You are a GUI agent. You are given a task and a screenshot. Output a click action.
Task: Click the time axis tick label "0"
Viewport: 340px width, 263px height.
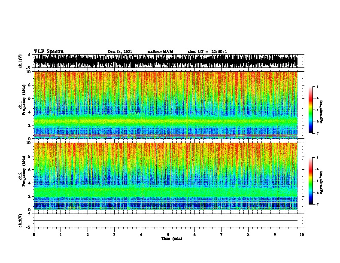pos(34,235)
